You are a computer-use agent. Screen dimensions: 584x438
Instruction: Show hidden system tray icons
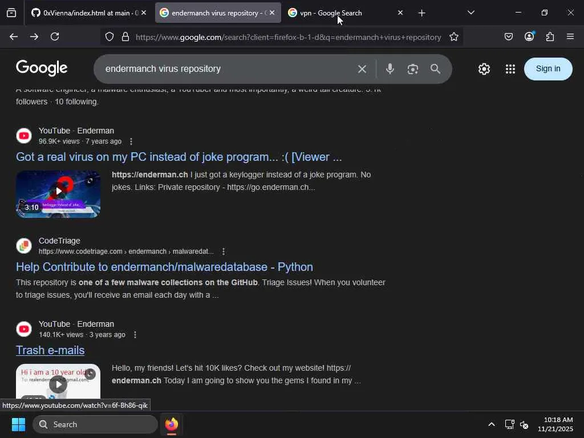(x=492, y=424)
